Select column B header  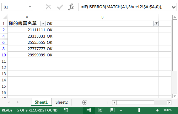[x=102, y=17]
